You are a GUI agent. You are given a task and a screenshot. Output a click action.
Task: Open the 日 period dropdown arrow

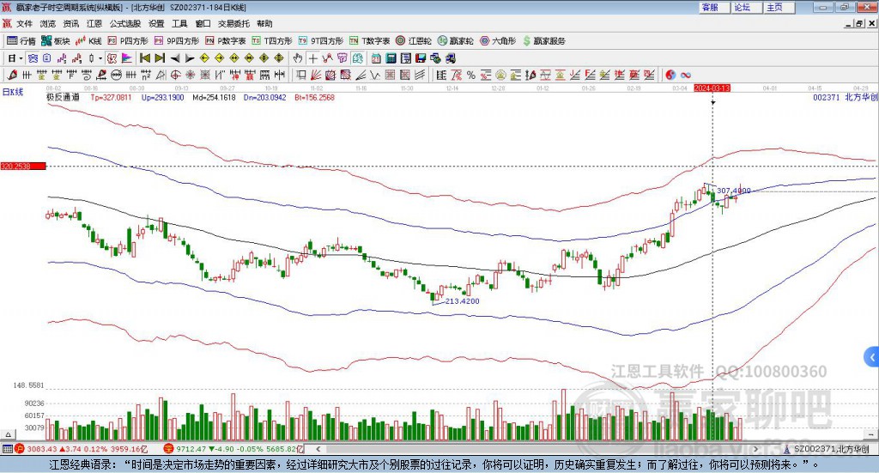tap(21, 58)
